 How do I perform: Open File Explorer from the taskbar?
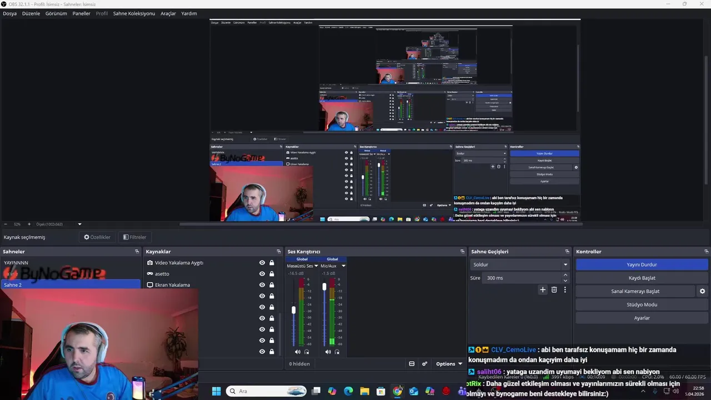coord(364,391)
